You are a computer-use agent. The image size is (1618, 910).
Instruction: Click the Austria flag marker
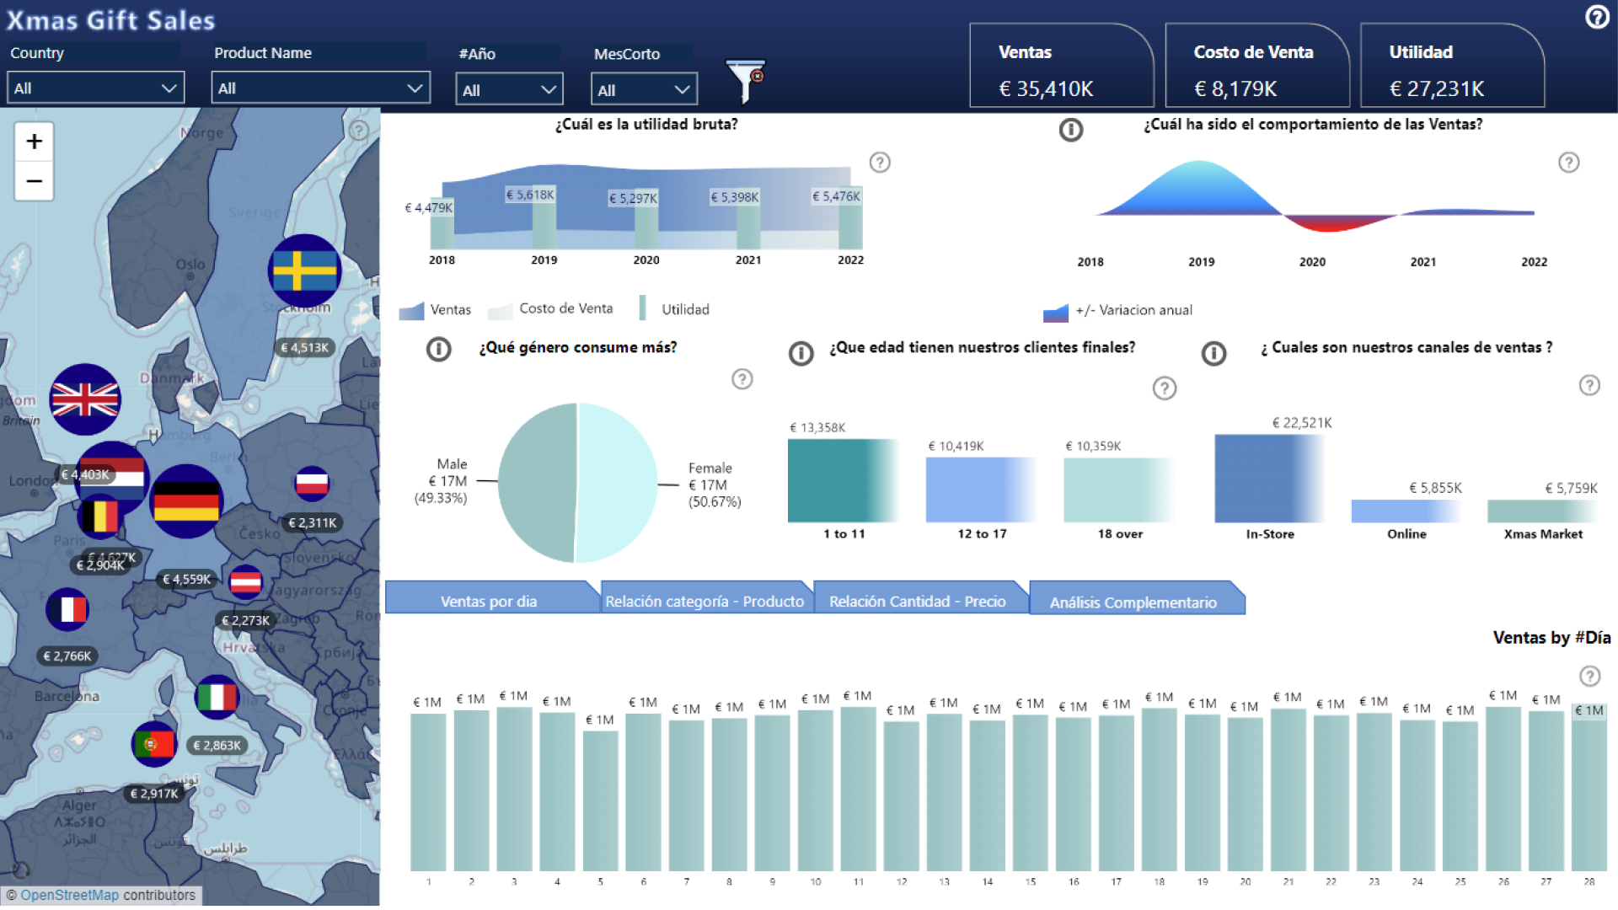point(245,581)
